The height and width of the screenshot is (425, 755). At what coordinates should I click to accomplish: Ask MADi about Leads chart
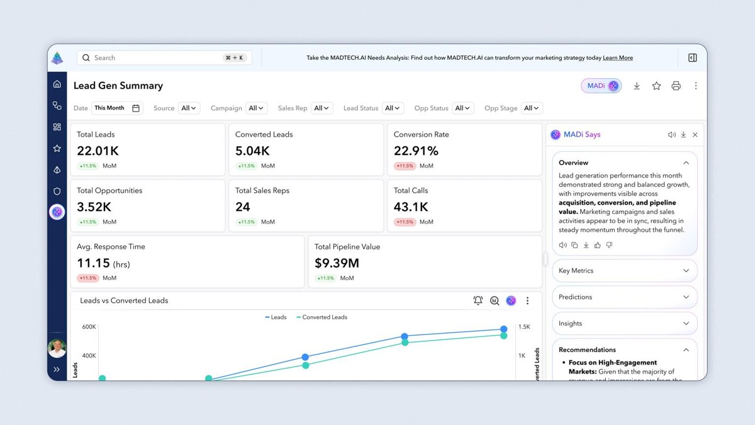click(x=511, y=301)
